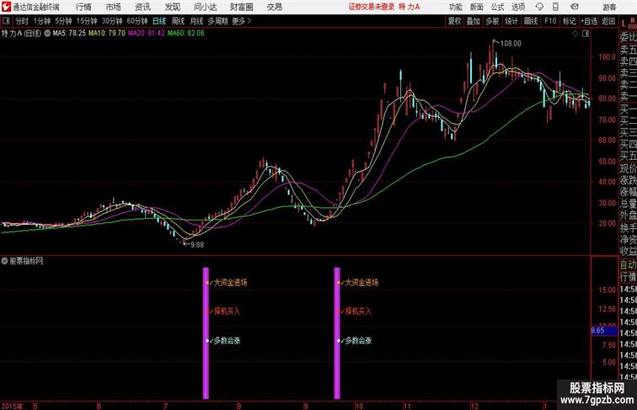Click the 复权 toolbar button
Screen dimensions: 637x410
(x=455, y=21)
